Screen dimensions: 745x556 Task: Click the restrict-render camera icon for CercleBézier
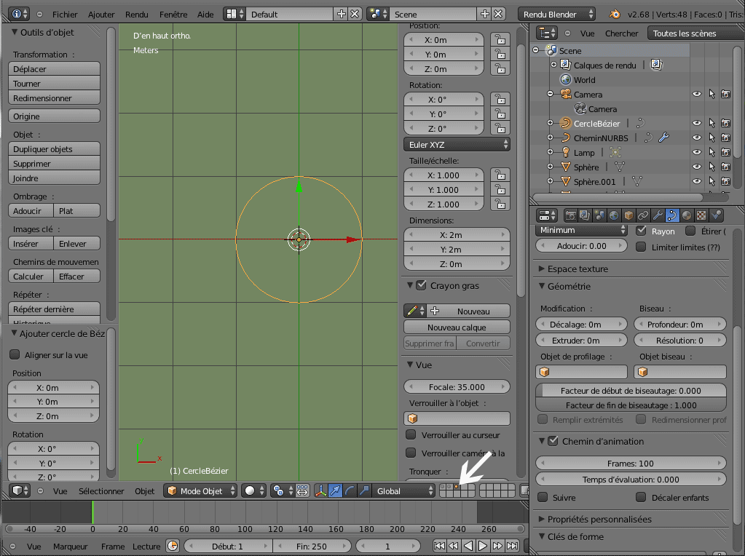point(725,124)
